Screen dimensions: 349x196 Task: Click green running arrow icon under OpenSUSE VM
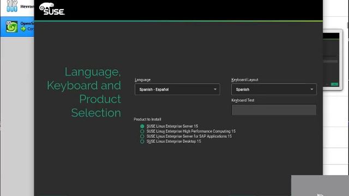click(23, 29)
